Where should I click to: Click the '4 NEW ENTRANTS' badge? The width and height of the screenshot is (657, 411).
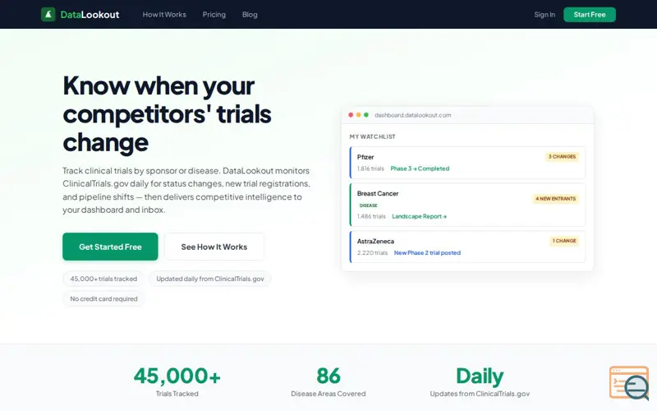(x=556, y=198)
